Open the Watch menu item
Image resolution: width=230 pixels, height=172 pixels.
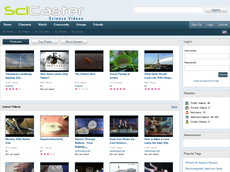pyautogui.click(x=42, y=25)
